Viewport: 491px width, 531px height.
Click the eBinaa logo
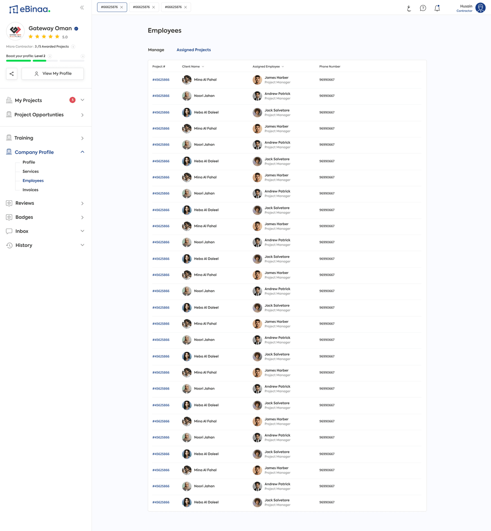tap(29, 9)
